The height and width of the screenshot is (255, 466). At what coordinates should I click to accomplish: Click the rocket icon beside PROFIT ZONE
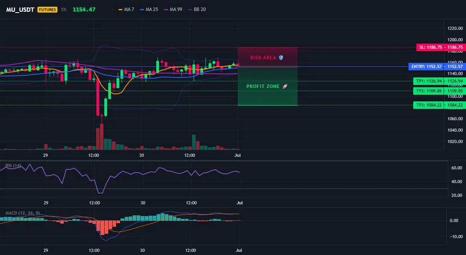(x=285, y=86)
